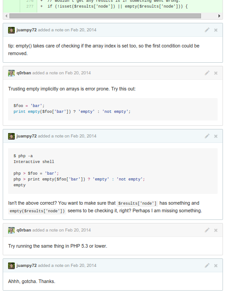Delete juampy72's 'Ahhh, gotcha' note
Viewport: 227px width, 292px height.
pos(216,266)
